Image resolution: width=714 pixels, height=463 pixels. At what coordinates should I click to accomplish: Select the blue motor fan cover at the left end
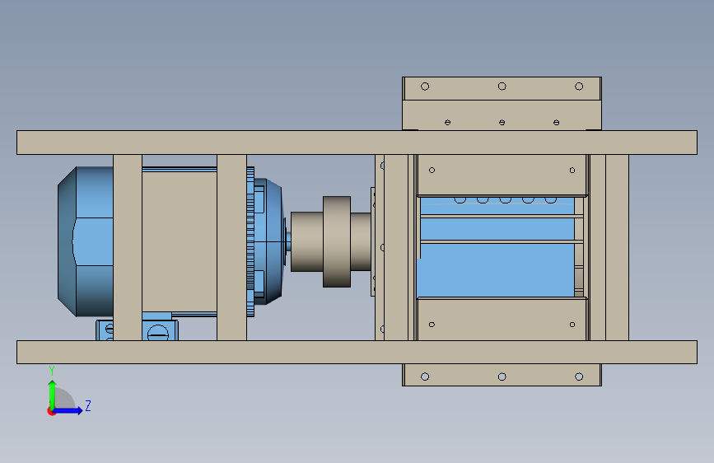pyautogui.click(x=86, y=241)
